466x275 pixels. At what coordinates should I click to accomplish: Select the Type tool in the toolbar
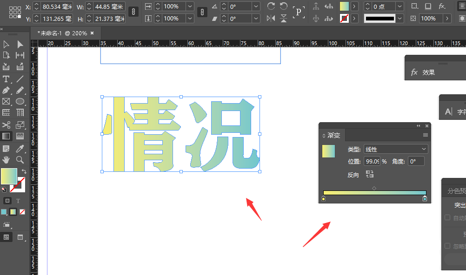click(6, 79)
